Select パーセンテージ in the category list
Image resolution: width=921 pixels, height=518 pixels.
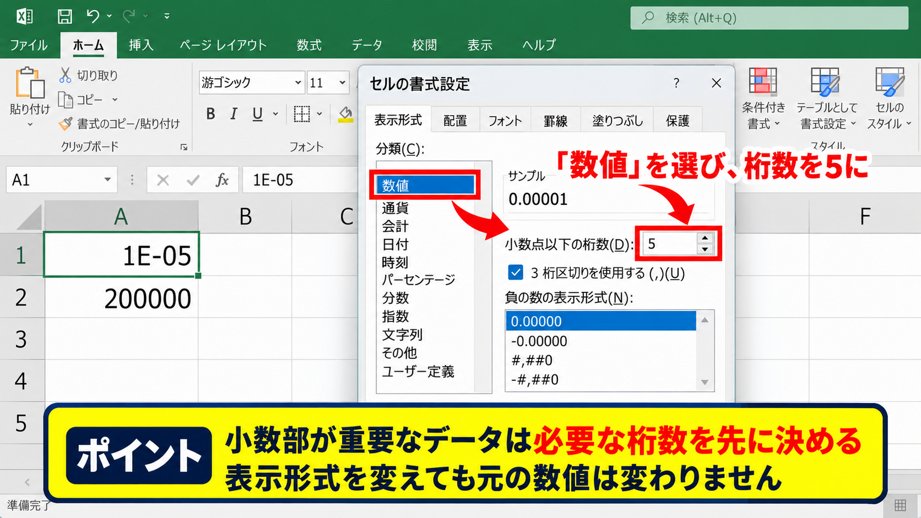pos(419,280)
